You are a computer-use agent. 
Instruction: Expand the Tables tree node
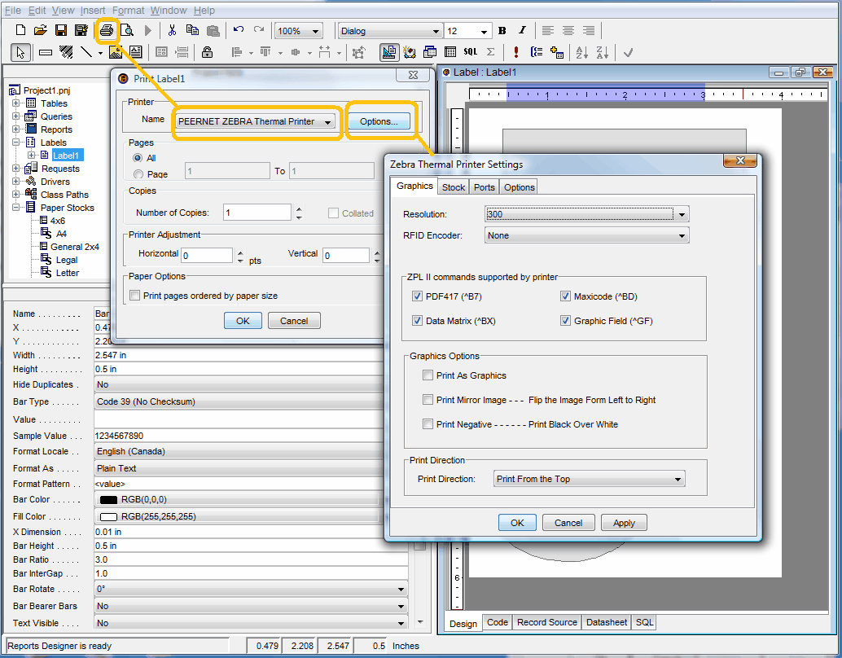click(x=15, y=103)
